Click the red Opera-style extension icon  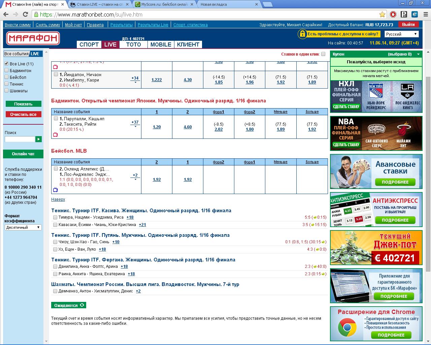click(393, 14)
